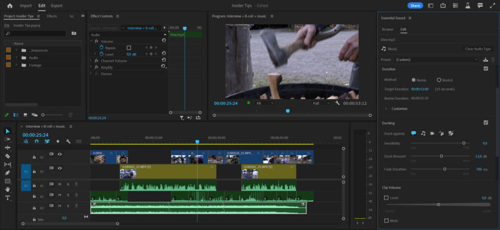Expand the Footage bin
The image size is (500, 230).
(16, 65)
